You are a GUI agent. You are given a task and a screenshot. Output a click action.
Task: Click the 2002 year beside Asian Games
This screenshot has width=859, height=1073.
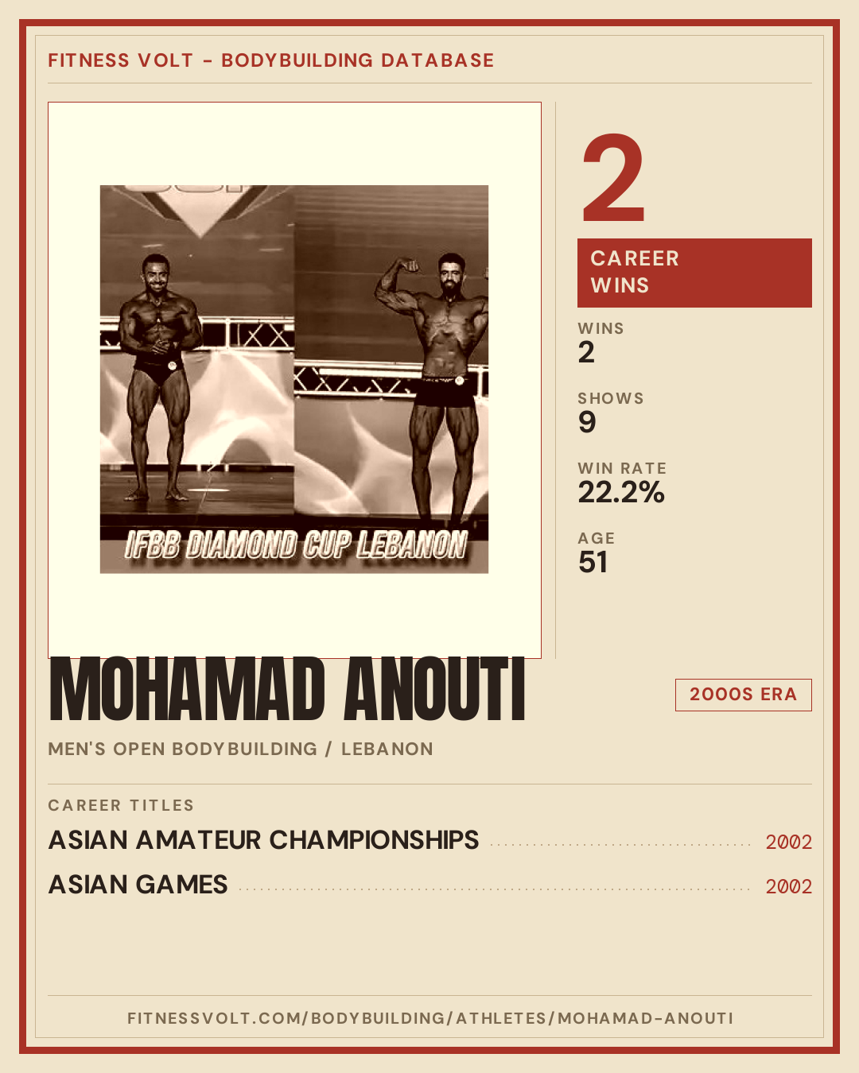[788, 887]
